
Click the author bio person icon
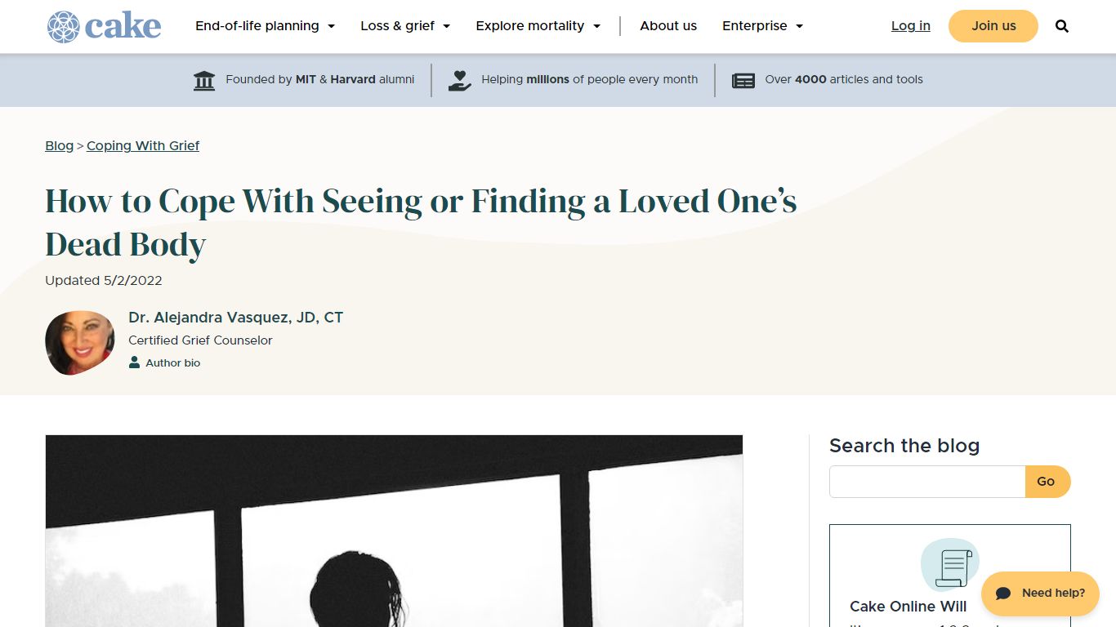[135, 362]
